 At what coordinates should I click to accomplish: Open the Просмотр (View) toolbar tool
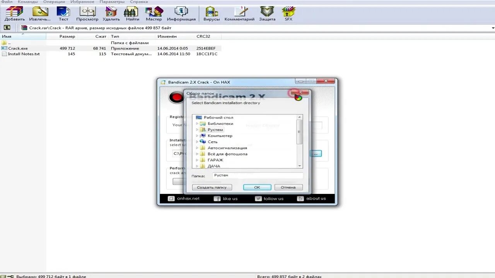click(87, 14)
